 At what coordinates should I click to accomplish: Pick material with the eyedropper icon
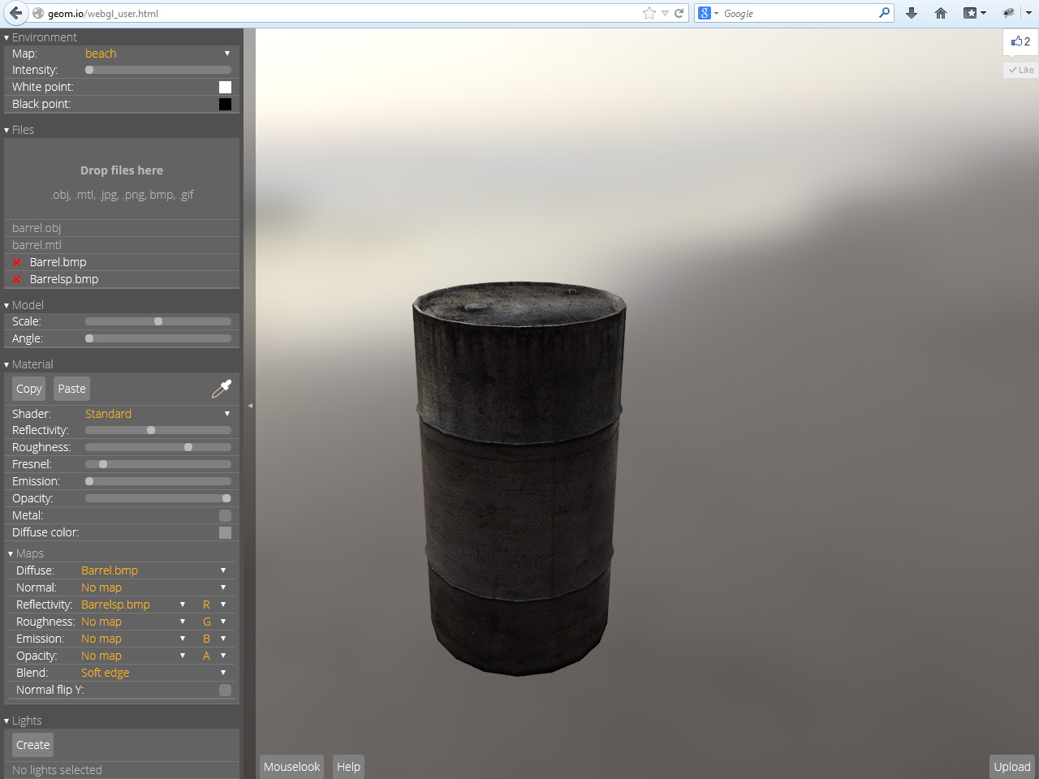click(221, 389)
